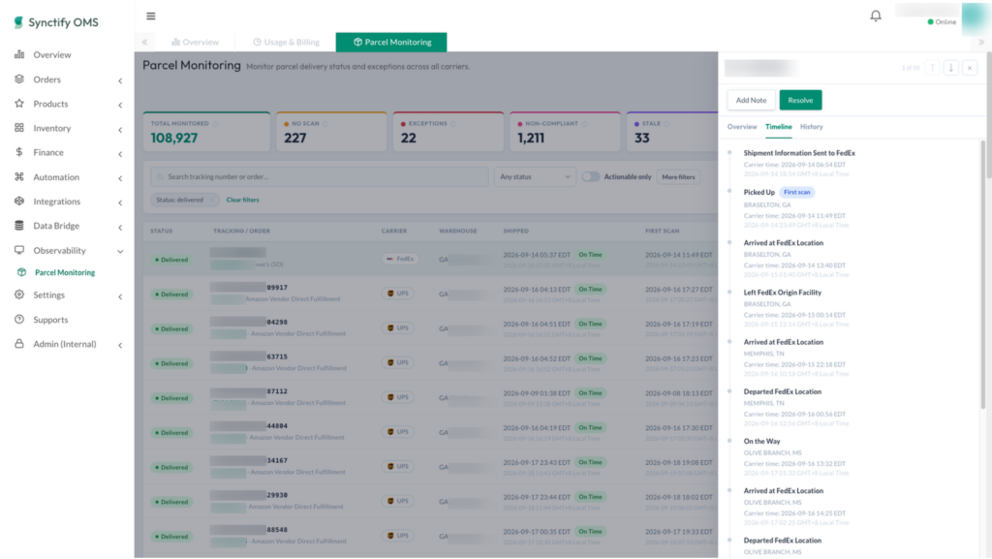
Task: Click the More filters button
Action: pos(678,177)
